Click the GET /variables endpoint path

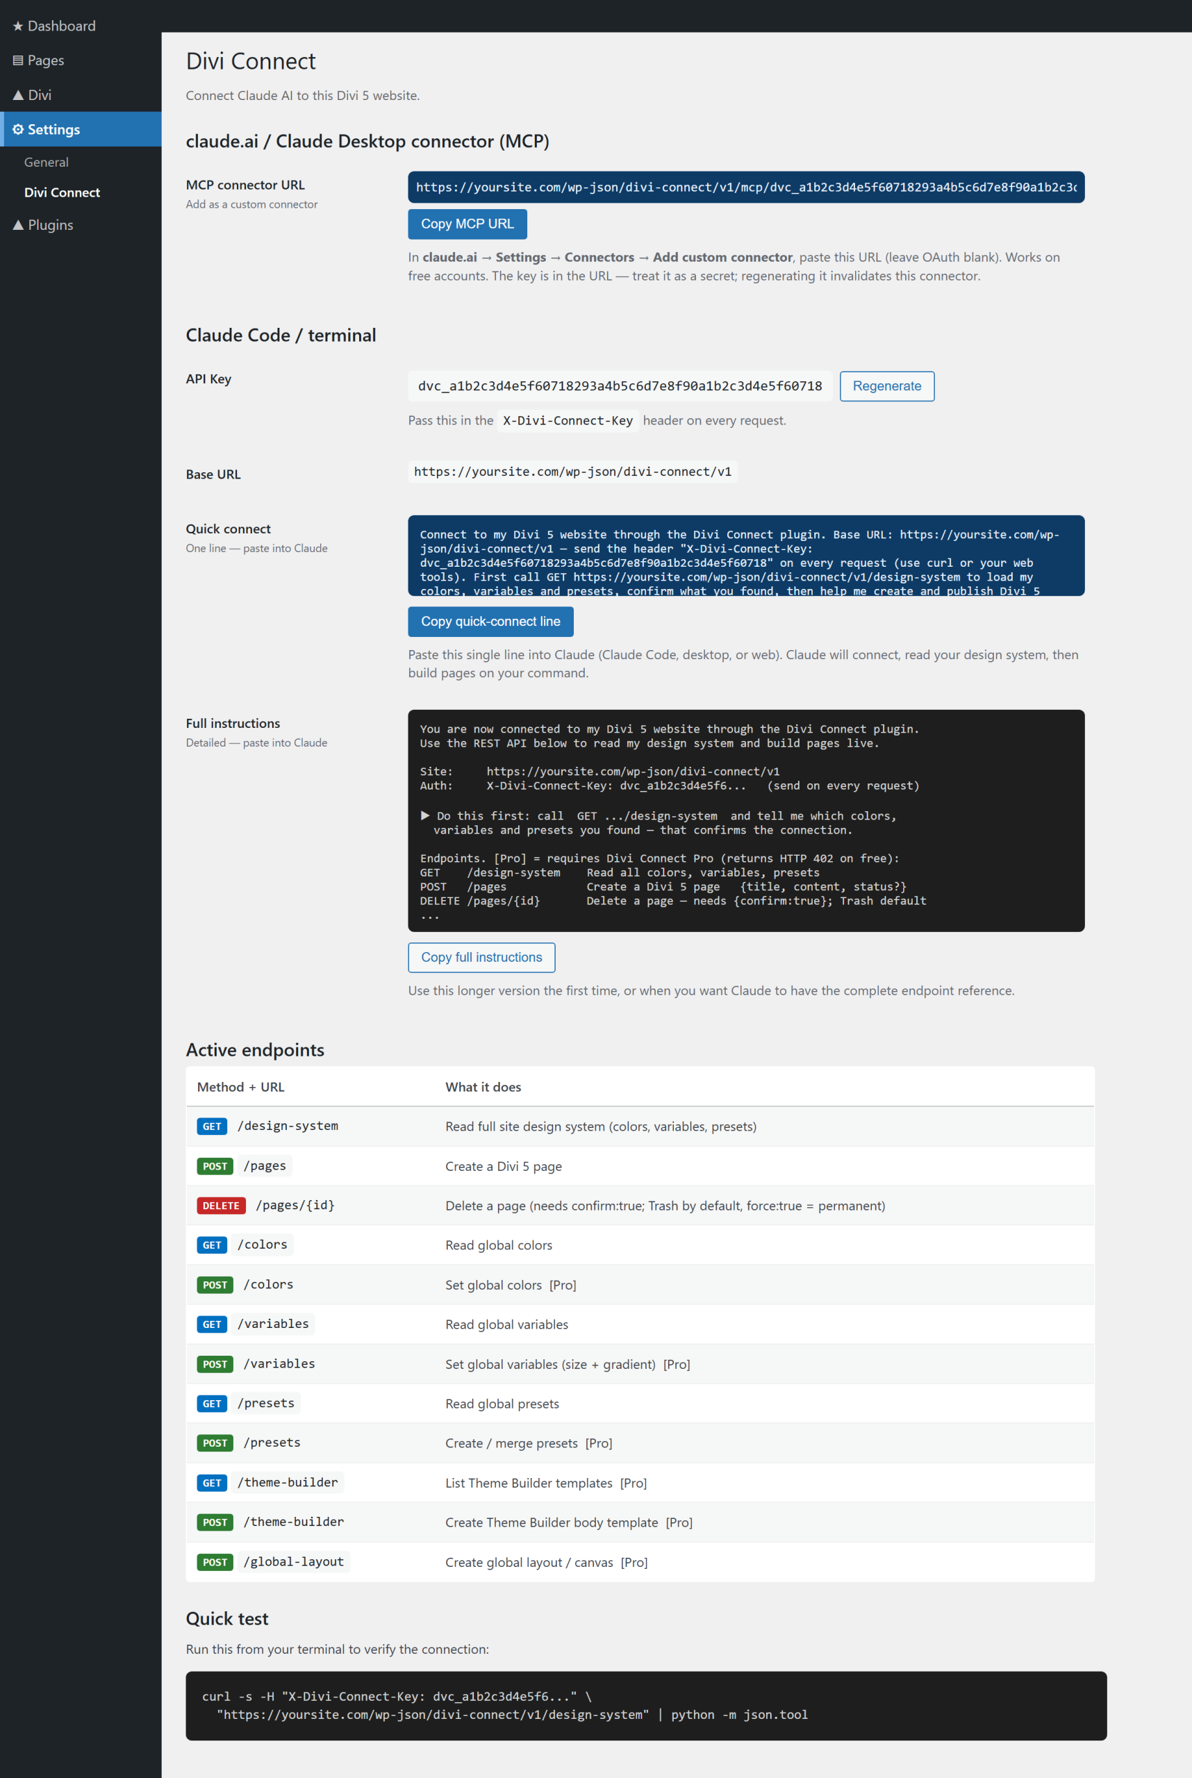(273, 1323)
